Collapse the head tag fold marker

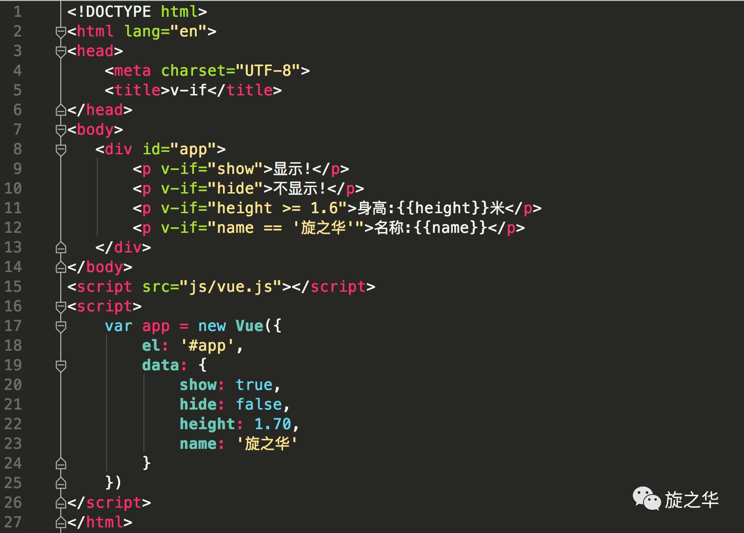(61, 51)
